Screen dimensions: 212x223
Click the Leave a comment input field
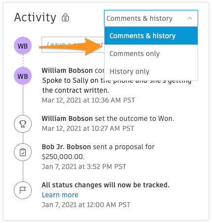73,45
